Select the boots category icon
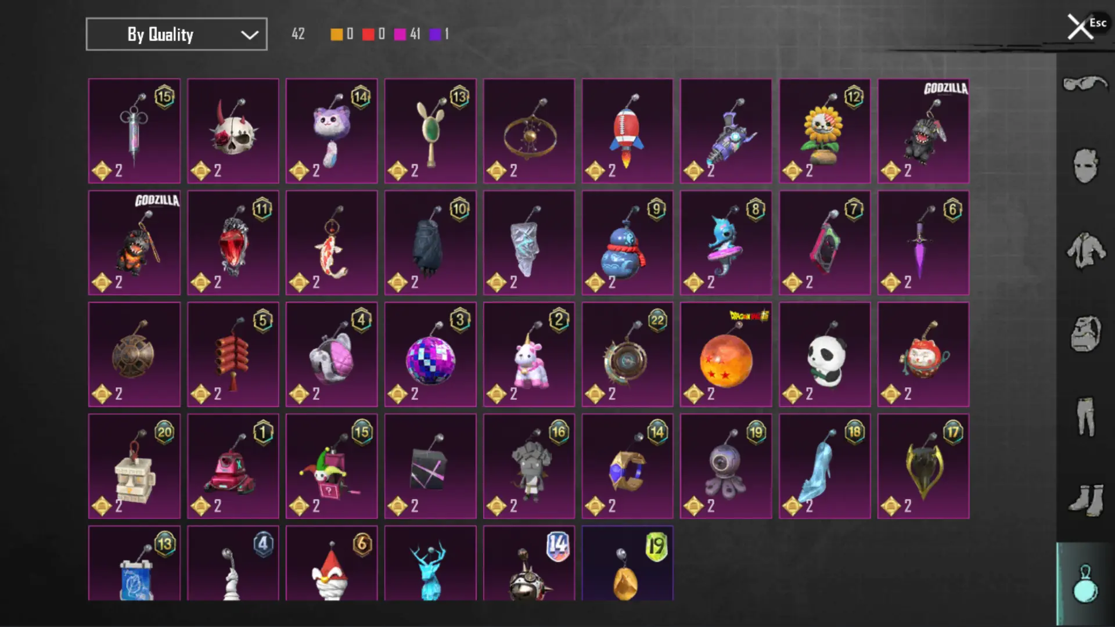This screenshot has height=627, width=1115. tap(1085, 500)
